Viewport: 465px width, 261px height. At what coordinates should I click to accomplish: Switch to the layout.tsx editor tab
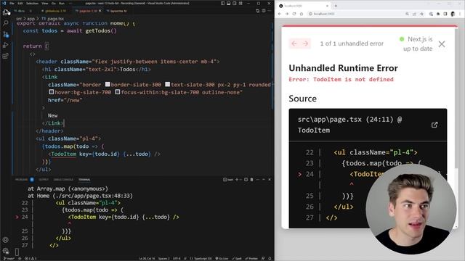[x=118, y=11]
